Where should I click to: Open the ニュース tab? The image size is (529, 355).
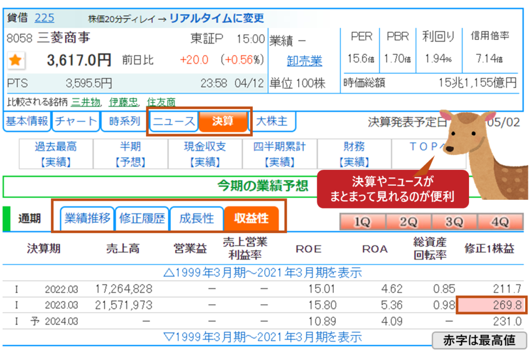(x=174, y=122)
